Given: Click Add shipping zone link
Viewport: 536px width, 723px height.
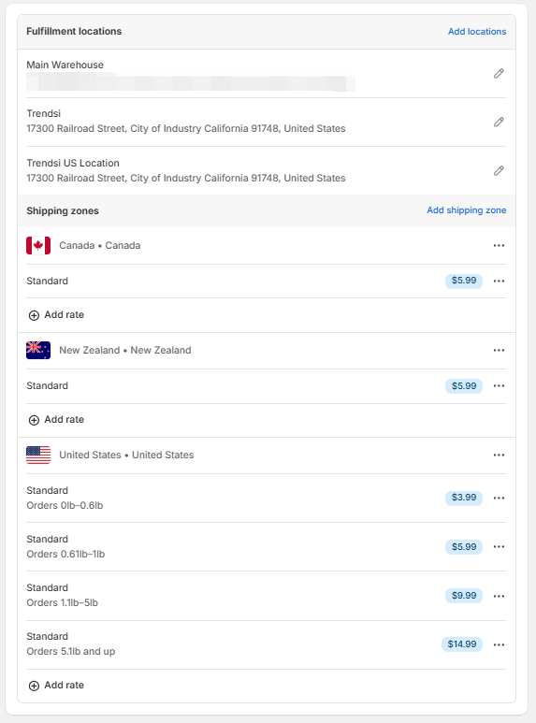Looking at the screenshot, I should pyautogui.click(x=467, y=210).
